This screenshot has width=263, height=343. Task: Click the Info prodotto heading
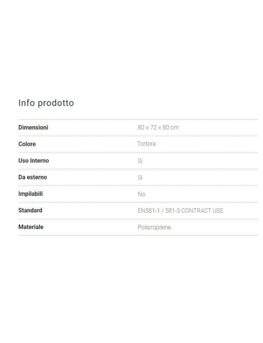(x=46, y=103)
